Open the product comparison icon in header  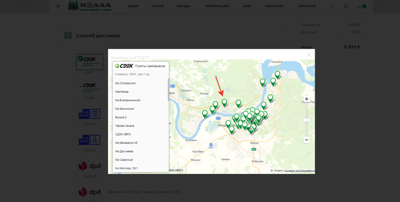tap(359, 6)
